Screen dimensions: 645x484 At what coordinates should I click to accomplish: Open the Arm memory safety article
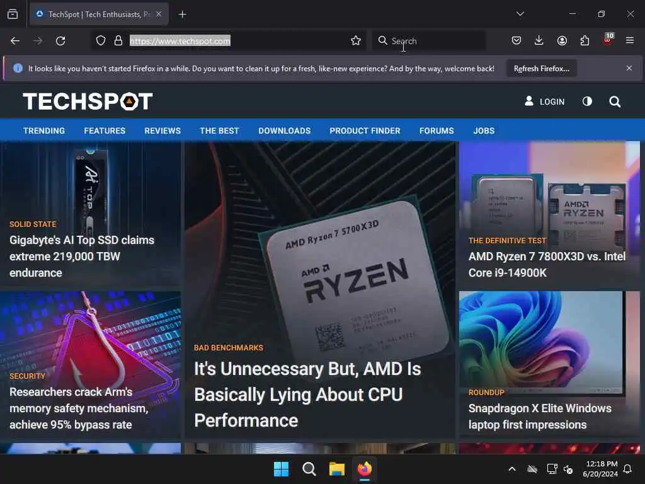[x=79, y=408]
